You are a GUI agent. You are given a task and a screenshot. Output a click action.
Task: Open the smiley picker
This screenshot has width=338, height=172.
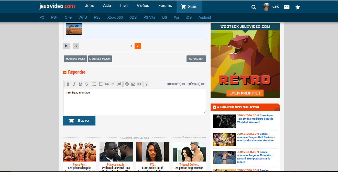click(127, 84)
